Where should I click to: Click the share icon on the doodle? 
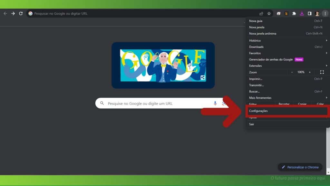pyautogui.click(x=203, y=77)
